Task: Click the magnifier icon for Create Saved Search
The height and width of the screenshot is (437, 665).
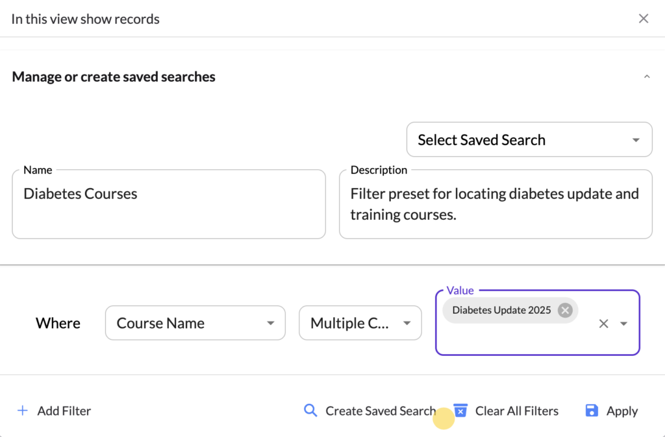Action: pos(310,410)
